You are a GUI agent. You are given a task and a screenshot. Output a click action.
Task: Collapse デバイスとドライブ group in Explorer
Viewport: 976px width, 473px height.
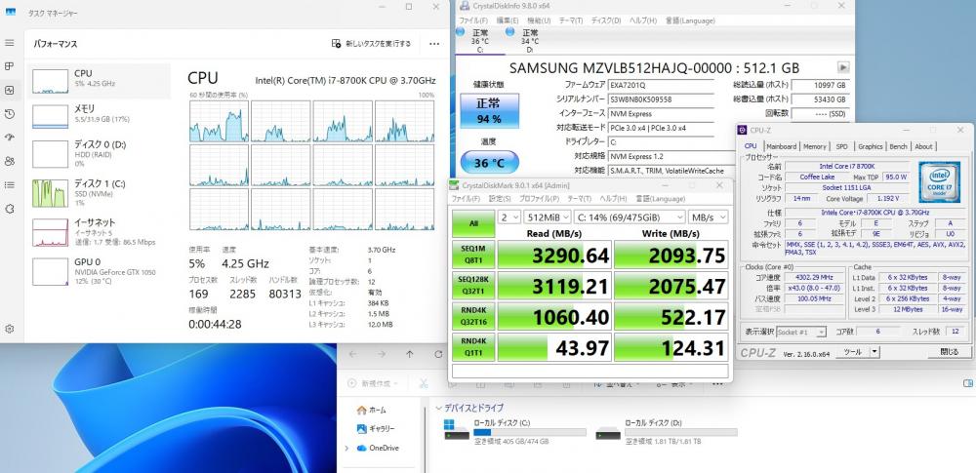[439, 409]
